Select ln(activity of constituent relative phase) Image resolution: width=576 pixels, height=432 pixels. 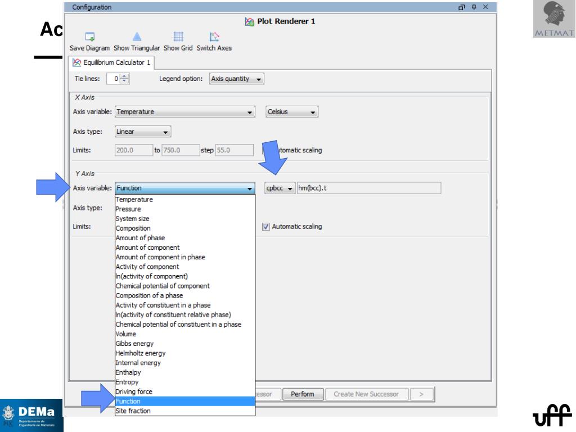pos(184,315)
